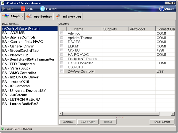Enable the GC-100 adapter checkbox
The image size is (178, 133).
[62, 50]
